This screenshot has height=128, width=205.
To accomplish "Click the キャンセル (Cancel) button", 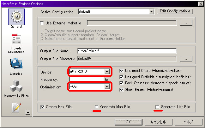I will coord(158,122).
